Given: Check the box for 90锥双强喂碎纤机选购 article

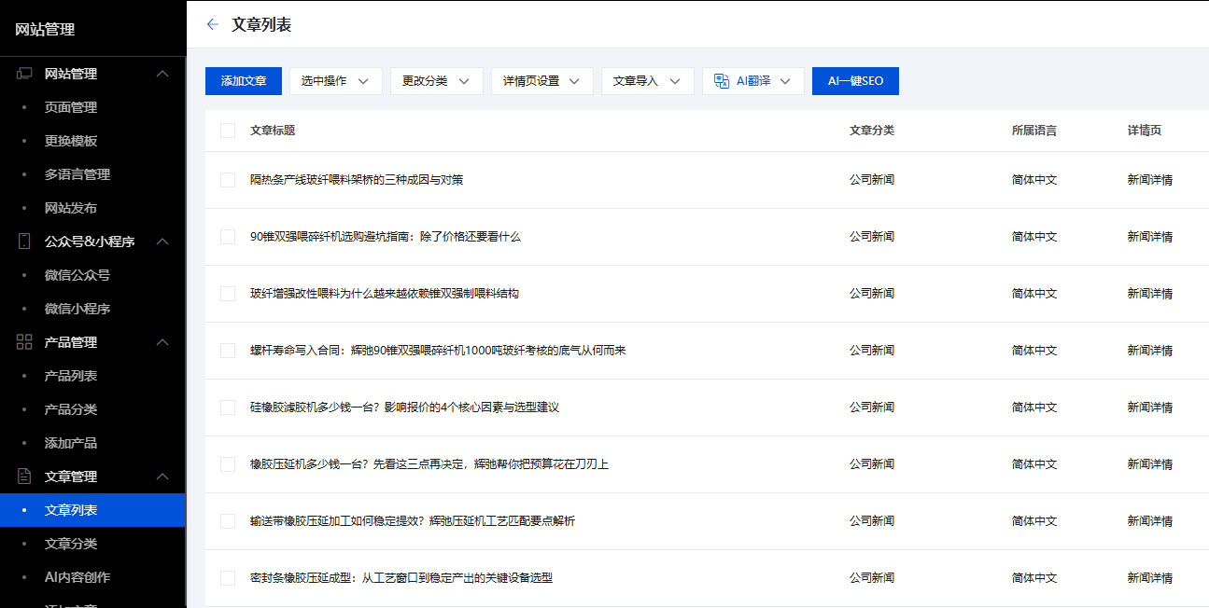Looking at the screenshot, I should click(228, 237).
